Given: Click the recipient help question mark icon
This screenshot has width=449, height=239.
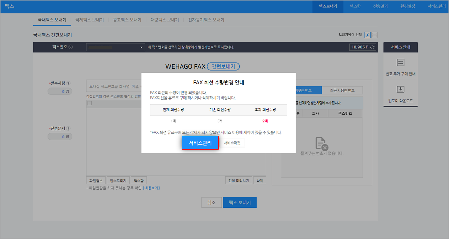Looking at the screenshot, I should 68,83.
